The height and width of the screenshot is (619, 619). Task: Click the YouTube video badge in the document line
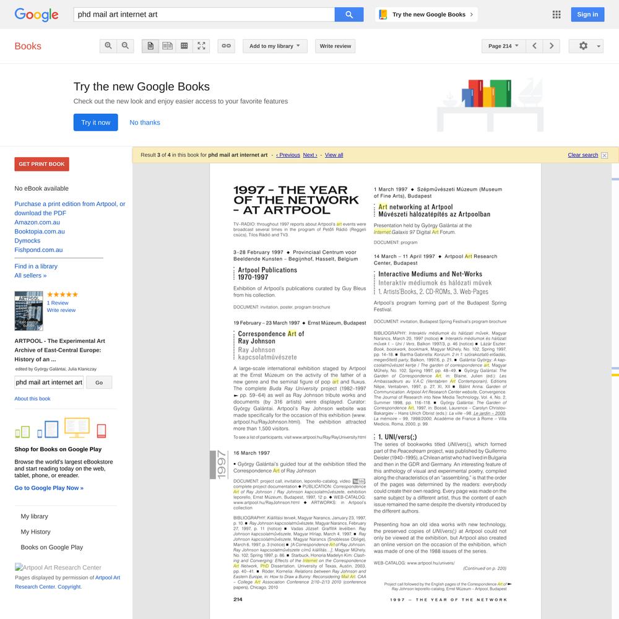point(359,481)
